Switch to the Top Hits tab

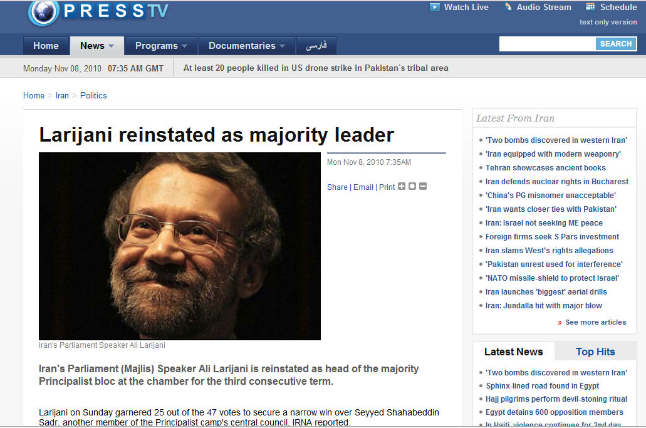tap(595, 352)
